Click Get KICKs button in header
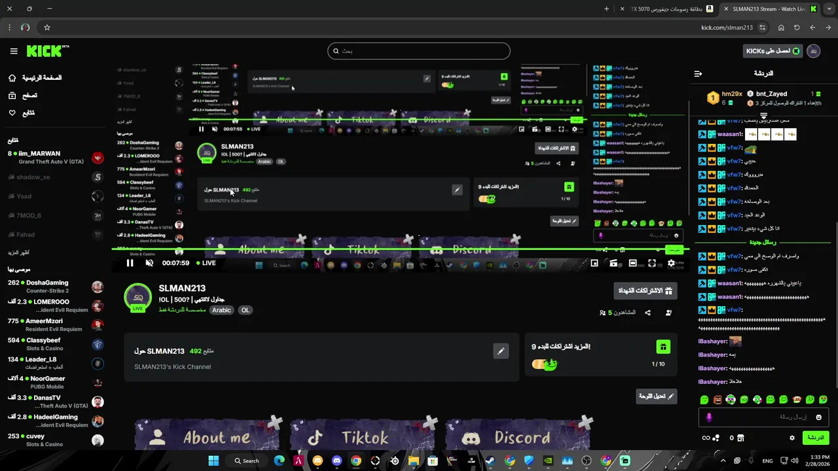Image resolution: width=838 pixels, height=471 pixels. coord(773,51)
